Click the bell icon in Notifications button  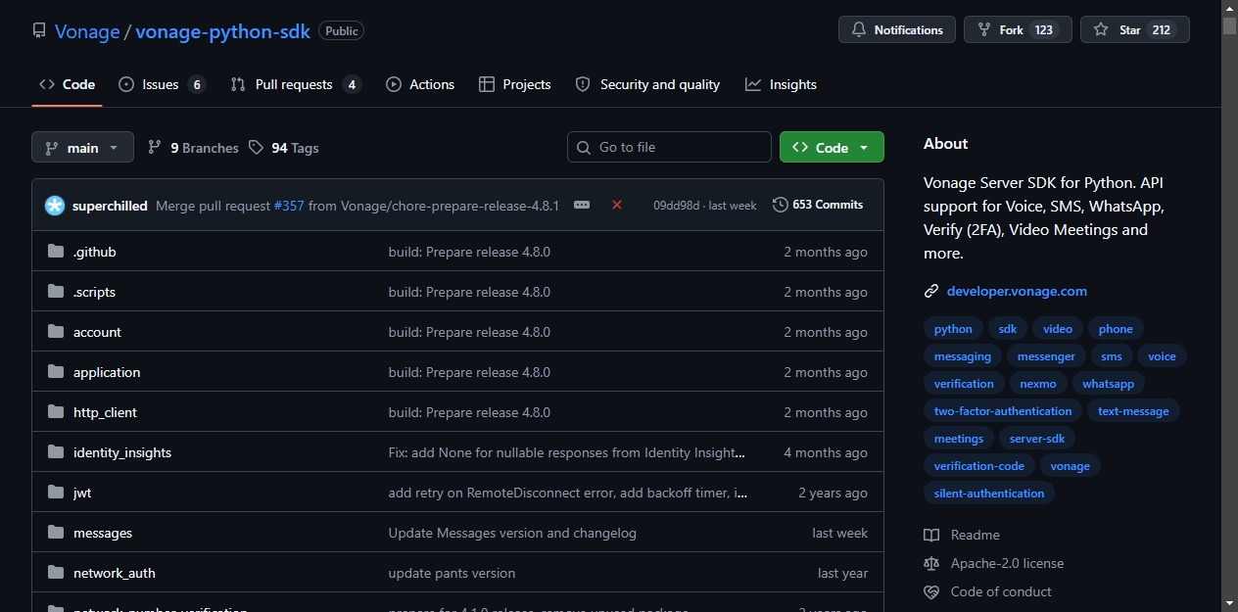(859, 30)
